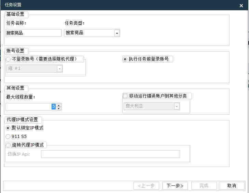
Task: Click the 完成 finish button
Action: (204, 185)
